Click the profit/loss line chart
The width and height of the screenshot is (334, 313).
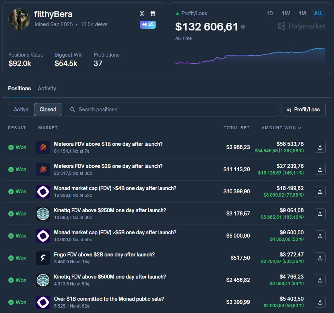pyautogui.click(x=250, y=56)
